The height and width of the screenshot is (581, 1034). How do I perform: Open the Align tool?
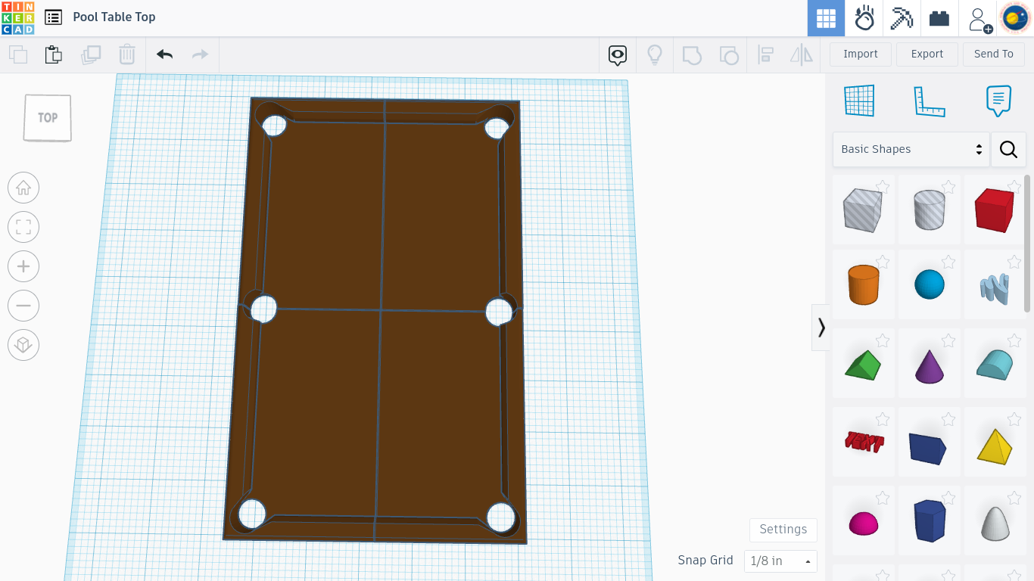(x=765, y=54)
